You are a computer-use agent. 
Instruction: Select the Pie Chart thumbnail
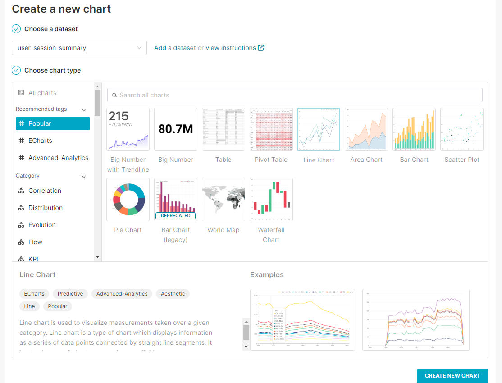click(x=128, y=200)
